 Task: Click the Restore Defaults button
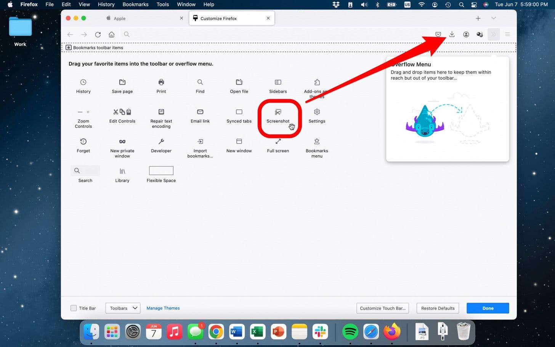click(438, 308)
